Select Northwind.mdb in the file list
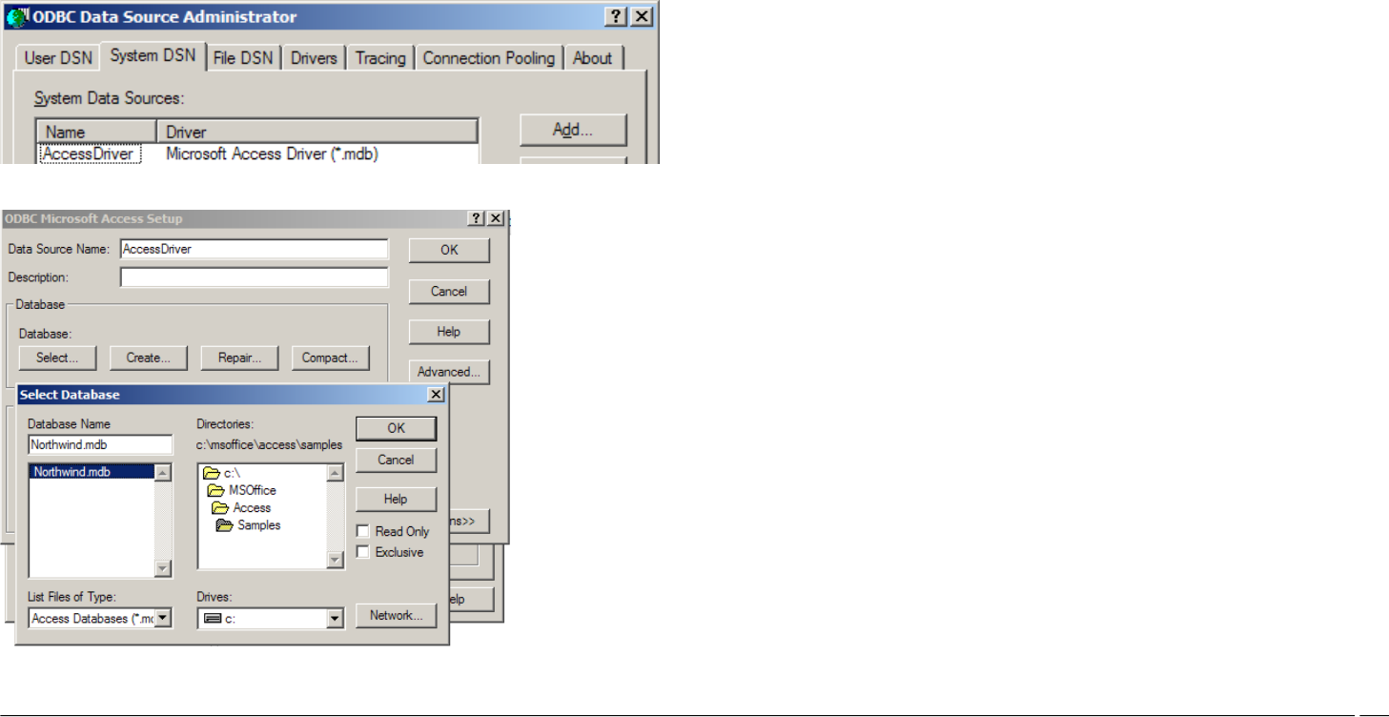The image size is (1389, 717). (x=92, y=472)
